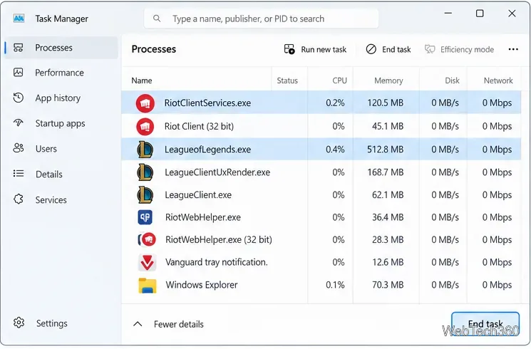531x349 pixels.
Task: Focus the name, publisher, or PID search field
Action: click(261, 19)
